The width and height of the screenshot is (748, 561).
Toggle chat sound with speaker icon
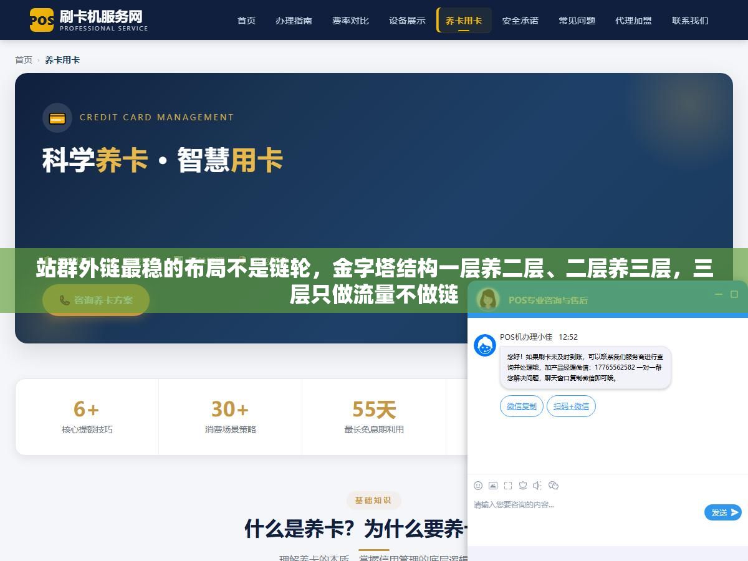click(x=537, y=486)
